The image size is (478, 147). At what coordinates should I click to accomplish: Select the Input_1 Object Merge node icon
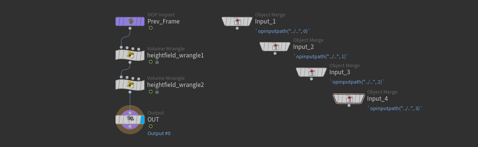point(237,21)
